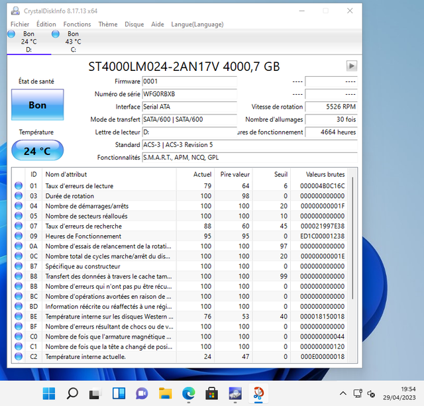Click the Nom d'attribut column header
Screen dimensions: 424x406
[109, 174]
